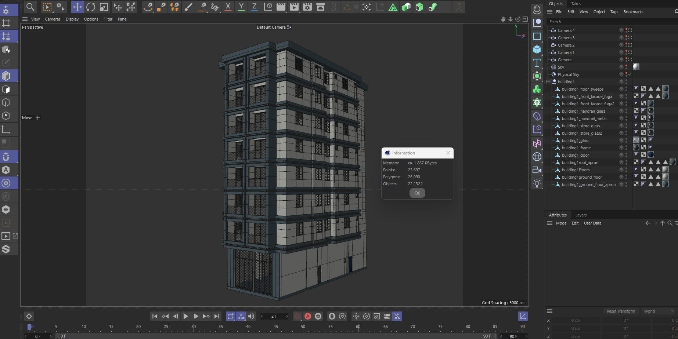Toggle the Y axis lock

241,7
